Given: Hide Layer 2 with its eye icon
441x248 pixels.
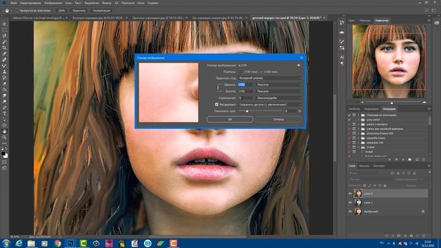Looking at the screenshot, I should point(350,194).
